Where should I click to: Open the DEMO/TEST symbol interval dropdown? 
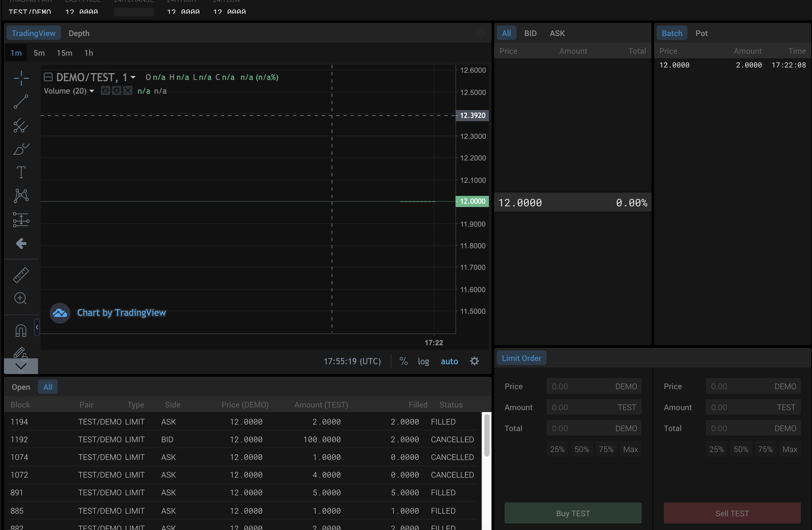(x=133, y=77)
